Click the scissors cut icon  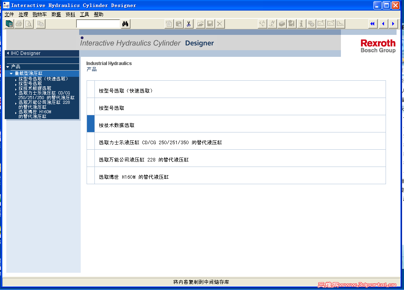click(188, 24)
